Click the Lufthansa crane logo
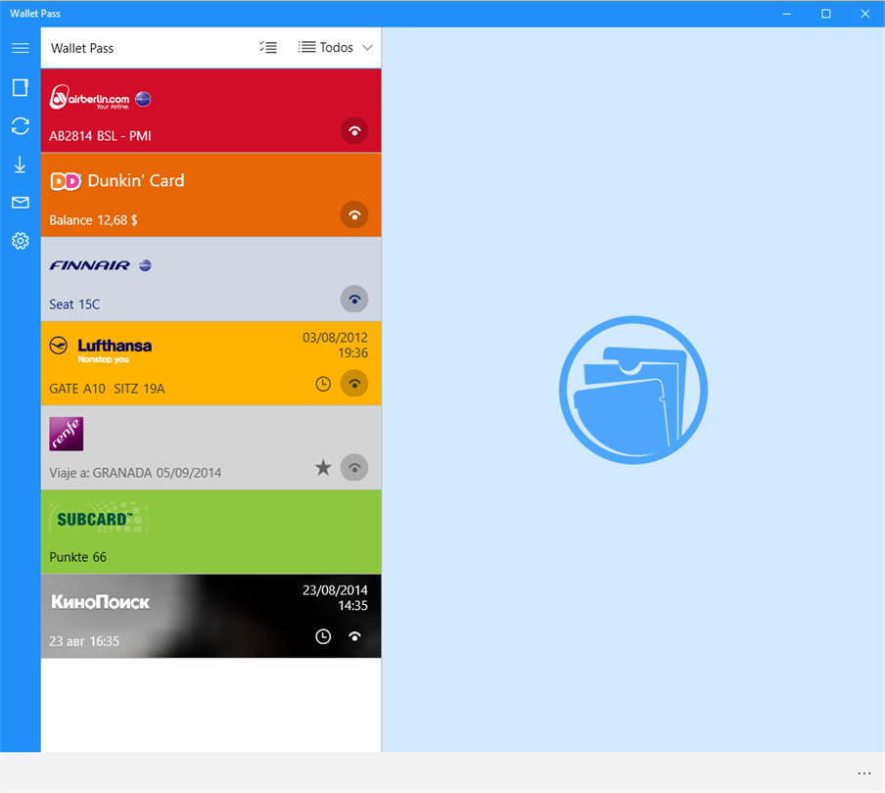 pyautogui.click(x=59, y=346)
